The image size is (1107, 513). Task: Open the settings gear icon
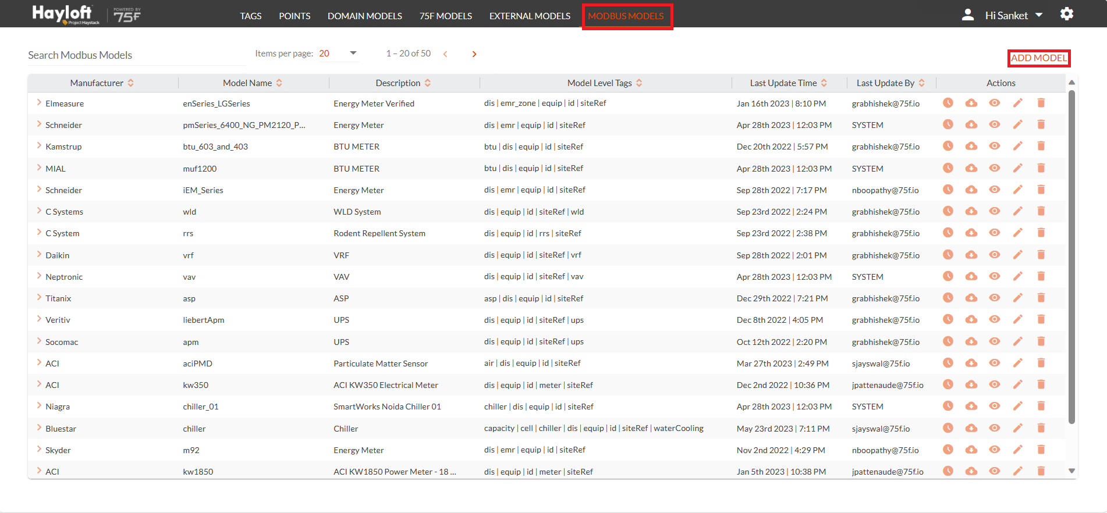pyautogui.click(x=1066, y=14)
